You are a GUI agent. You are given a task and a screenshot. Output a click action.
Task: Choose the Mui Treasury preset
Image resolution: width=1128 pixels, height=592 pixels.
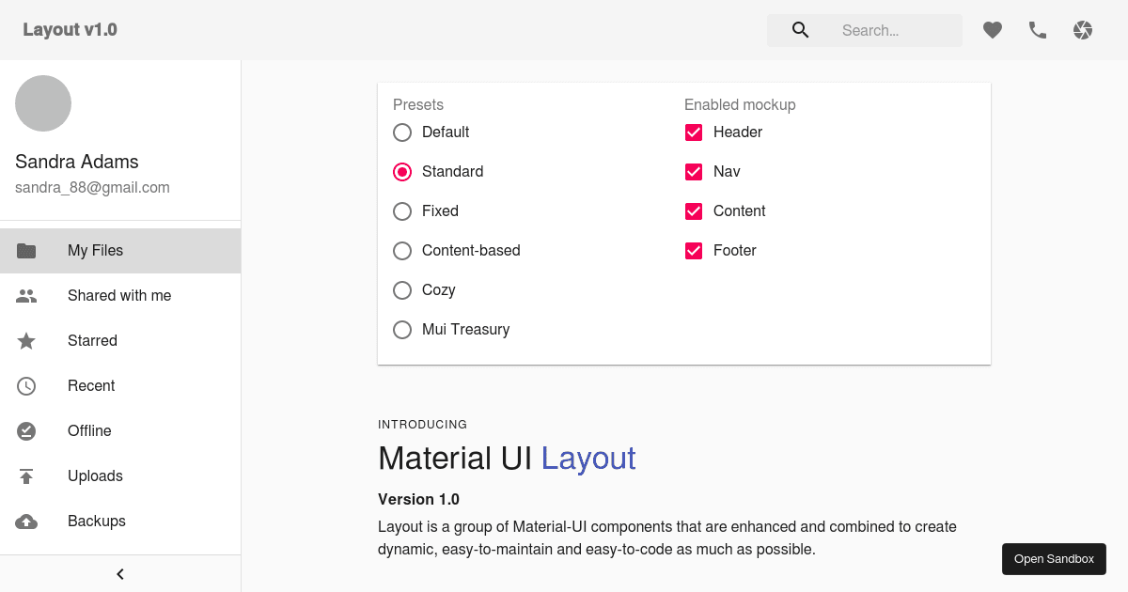(x=402, y=329)
